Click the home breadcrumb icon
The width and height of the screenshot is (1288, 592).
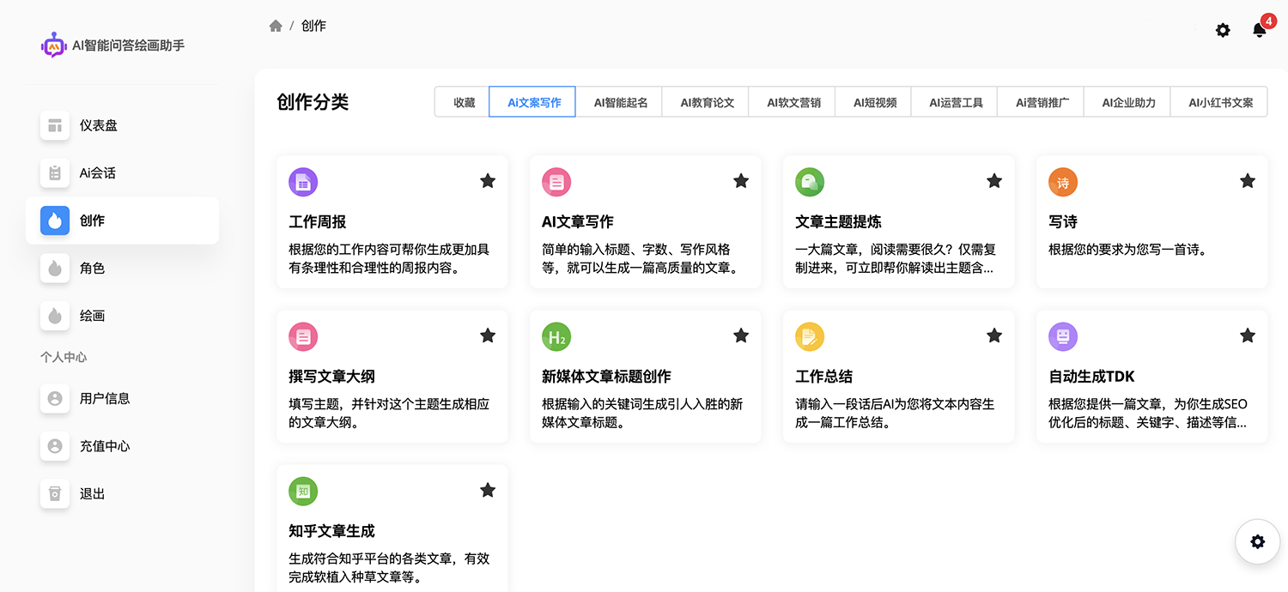(x=276, y=26)
